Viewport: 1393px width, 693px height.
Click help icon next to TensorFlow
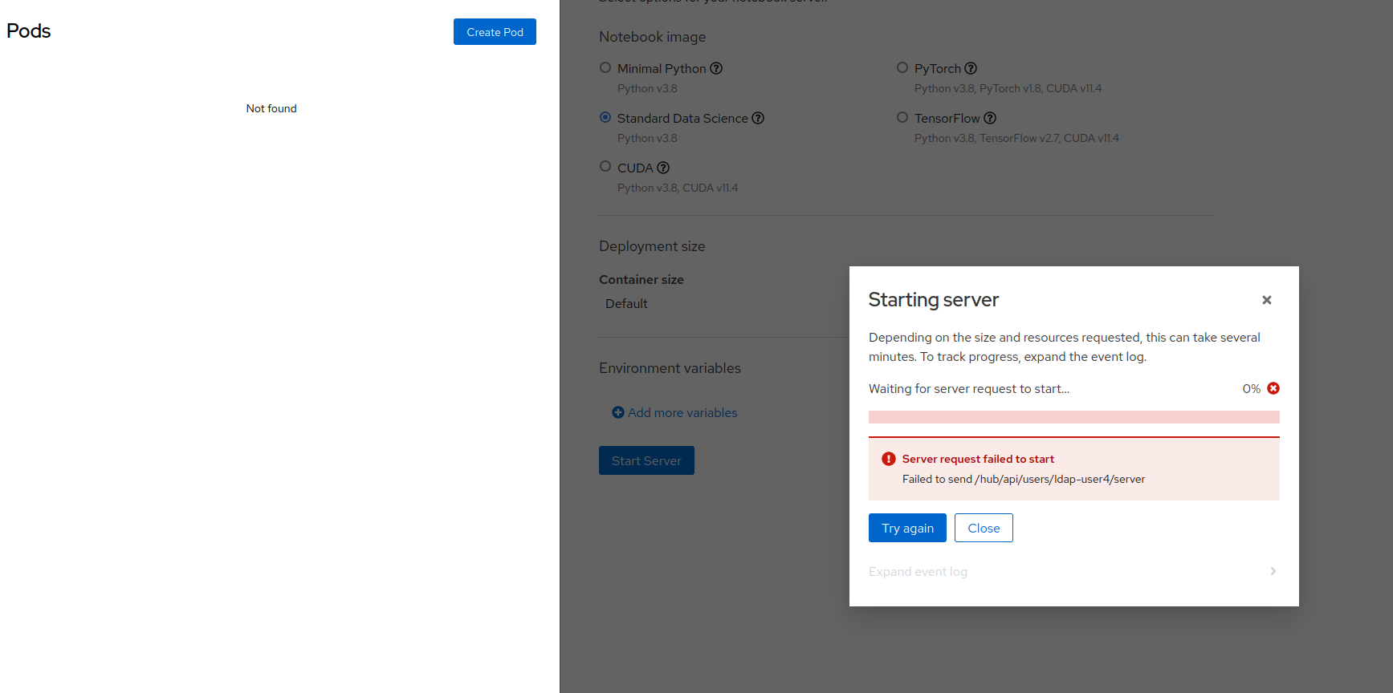tap(990, 119)
